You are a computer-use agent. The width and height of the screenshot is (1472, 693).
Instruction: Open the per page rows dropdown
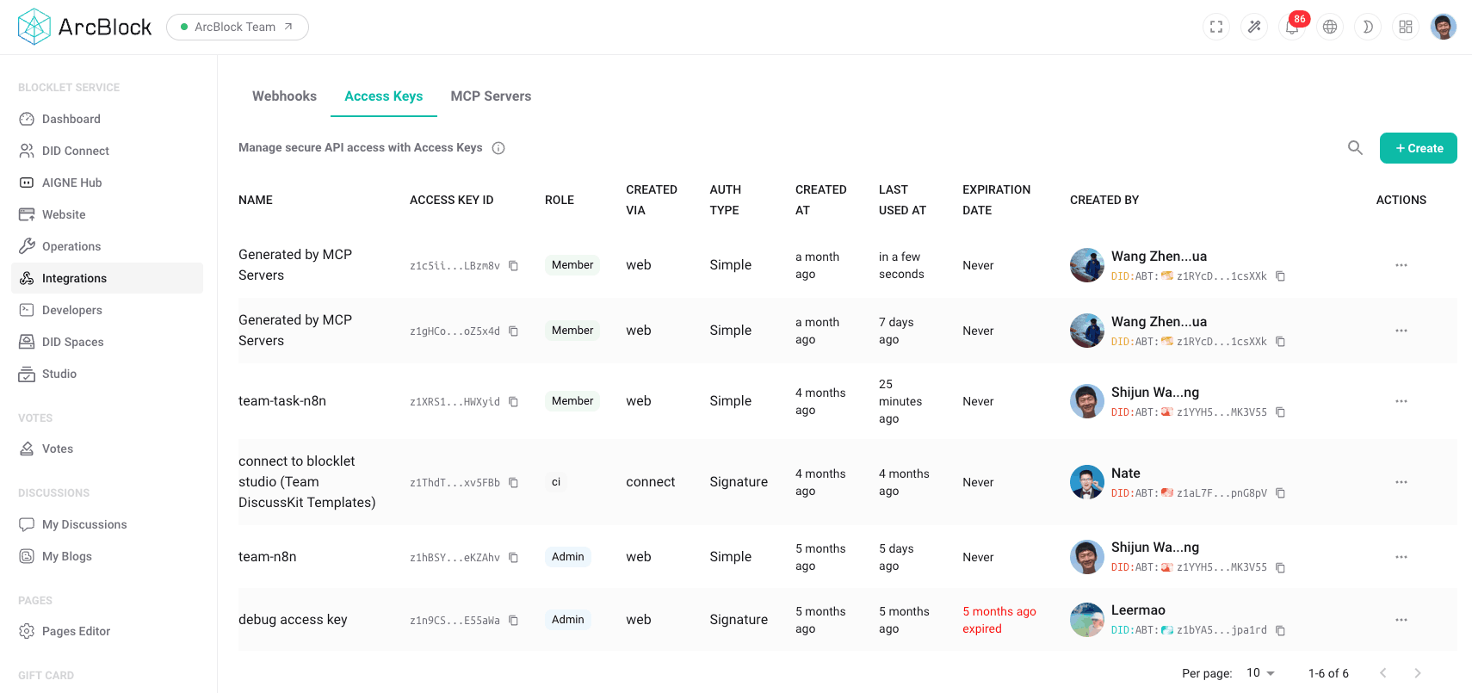1261,673
